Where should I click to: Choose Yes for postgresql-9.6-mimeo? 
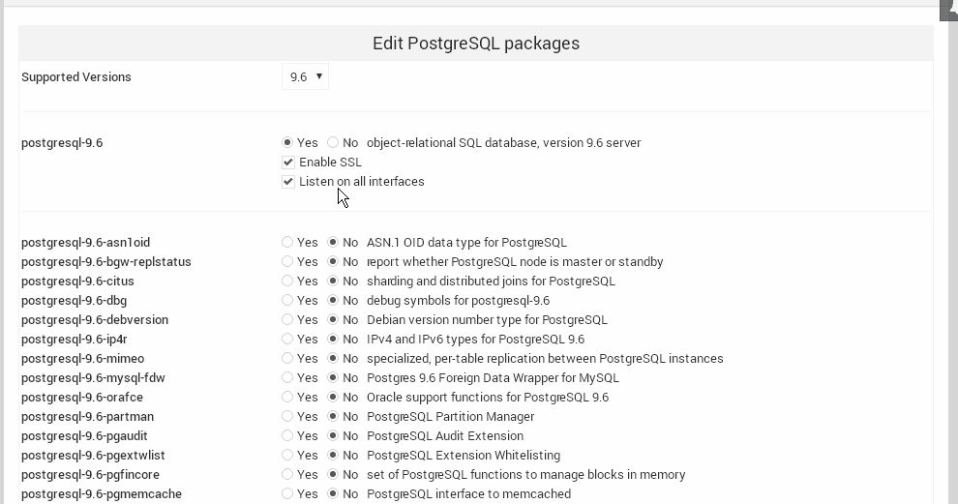click(287, 358)
